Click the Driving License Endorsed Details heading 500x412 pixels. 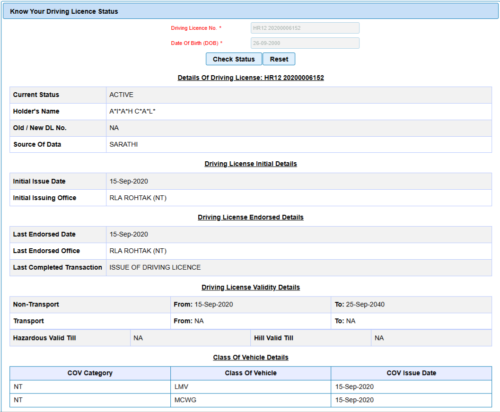coord(251,217)
